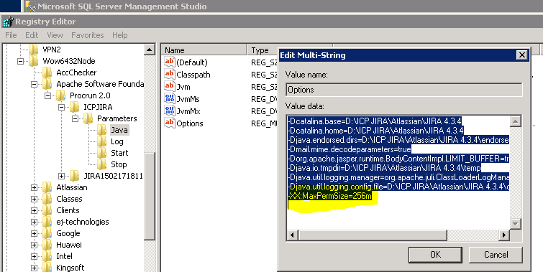
Task: Click the Classpath string value icon
Action: [169, 74]
